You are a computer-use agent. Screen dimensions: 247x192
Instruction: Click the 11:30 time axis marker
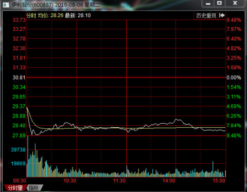119,181
